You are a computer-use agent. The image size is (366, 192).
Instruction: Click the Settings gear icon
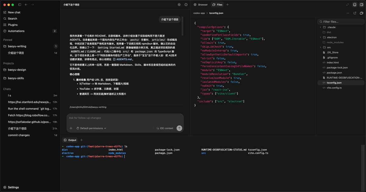click(5, 187)
